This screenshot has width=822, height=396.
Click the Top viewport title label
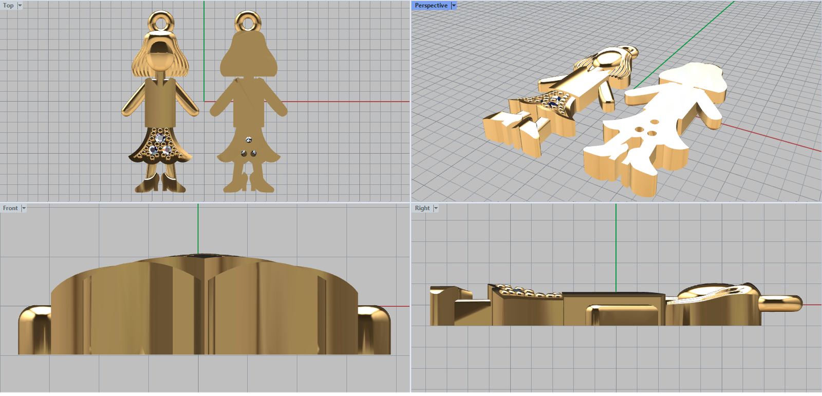pyautogui.click(x=8, y=6)
